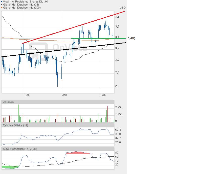This screenshot has width=215, height=174.
Task: Click the Dez label on time axis
Action: (x=27, y=95)
